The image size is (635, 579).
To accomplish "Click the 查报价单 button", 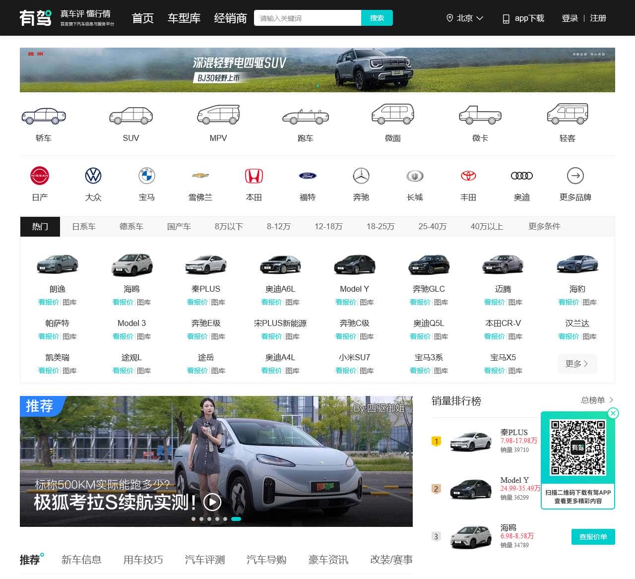I will pos(593,537).
